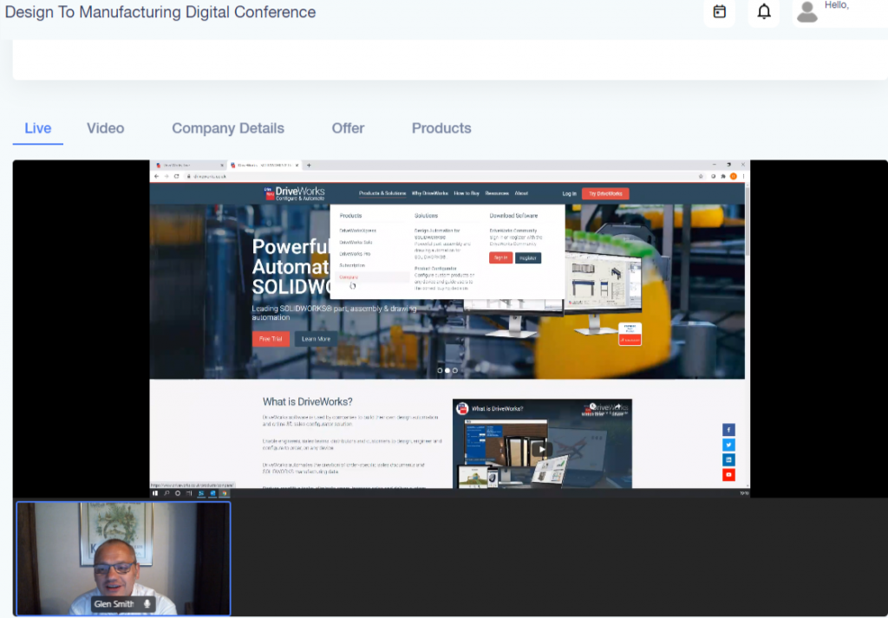Screen dimensions: 888x618
Task: Select DriveWorksXpress in Products list
Action: (x=357, y=231)
